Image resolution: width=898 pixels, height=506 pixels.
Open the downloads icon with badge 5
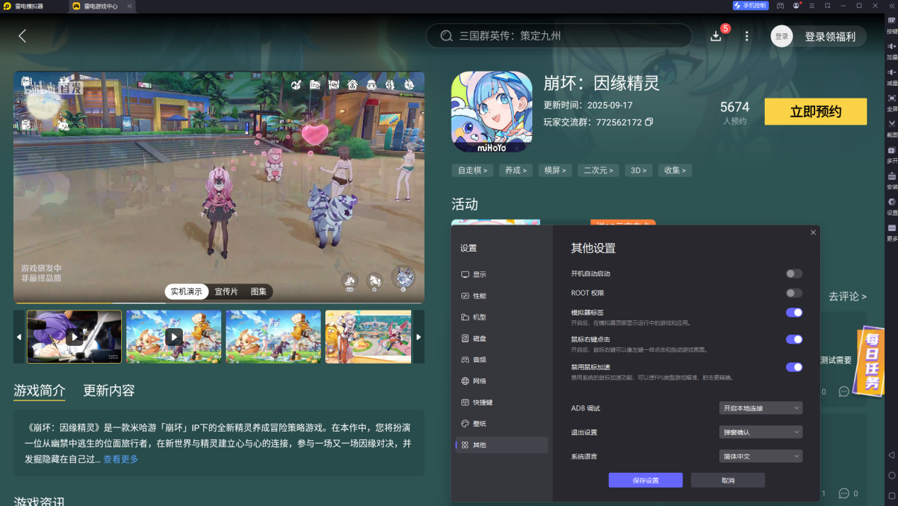[716, 35]
